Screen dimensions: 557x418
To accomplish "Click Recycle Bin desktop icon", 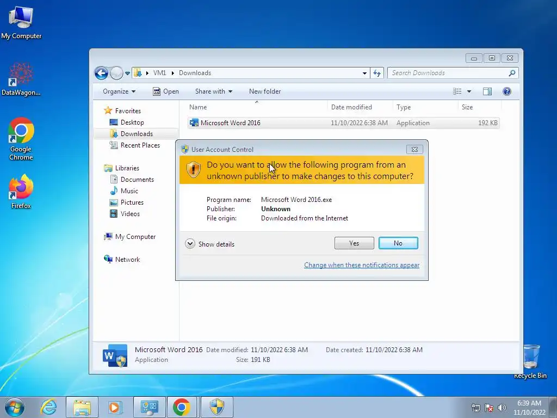I will [530, 361].
